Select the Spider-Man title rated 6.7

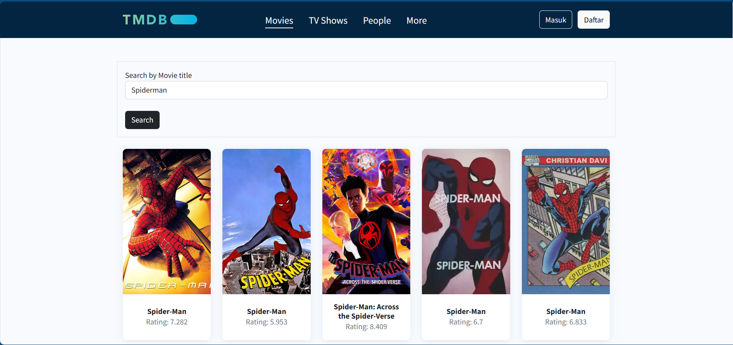point(466,312)
